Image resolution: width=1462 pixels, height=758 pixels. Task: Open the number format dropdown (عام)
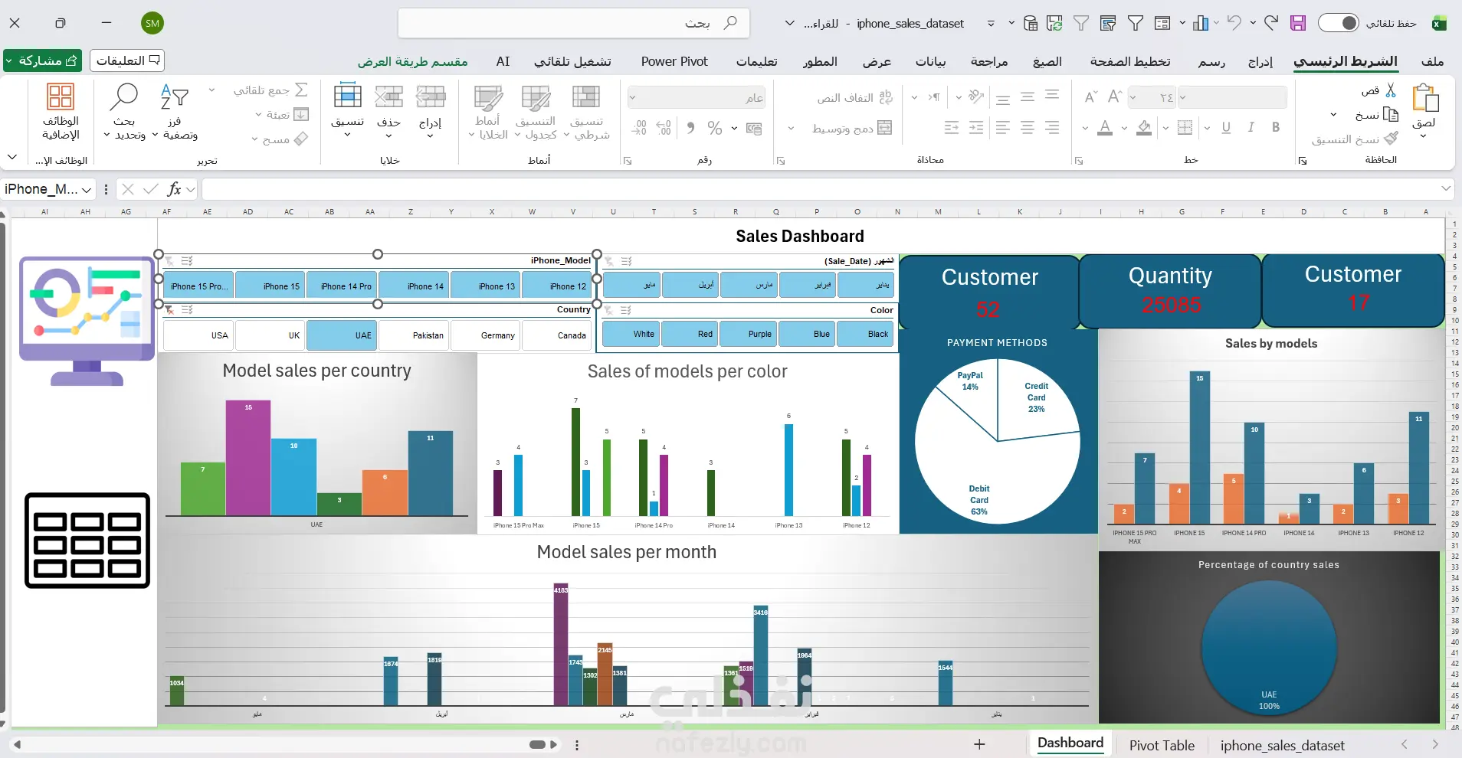coord(632,97)
